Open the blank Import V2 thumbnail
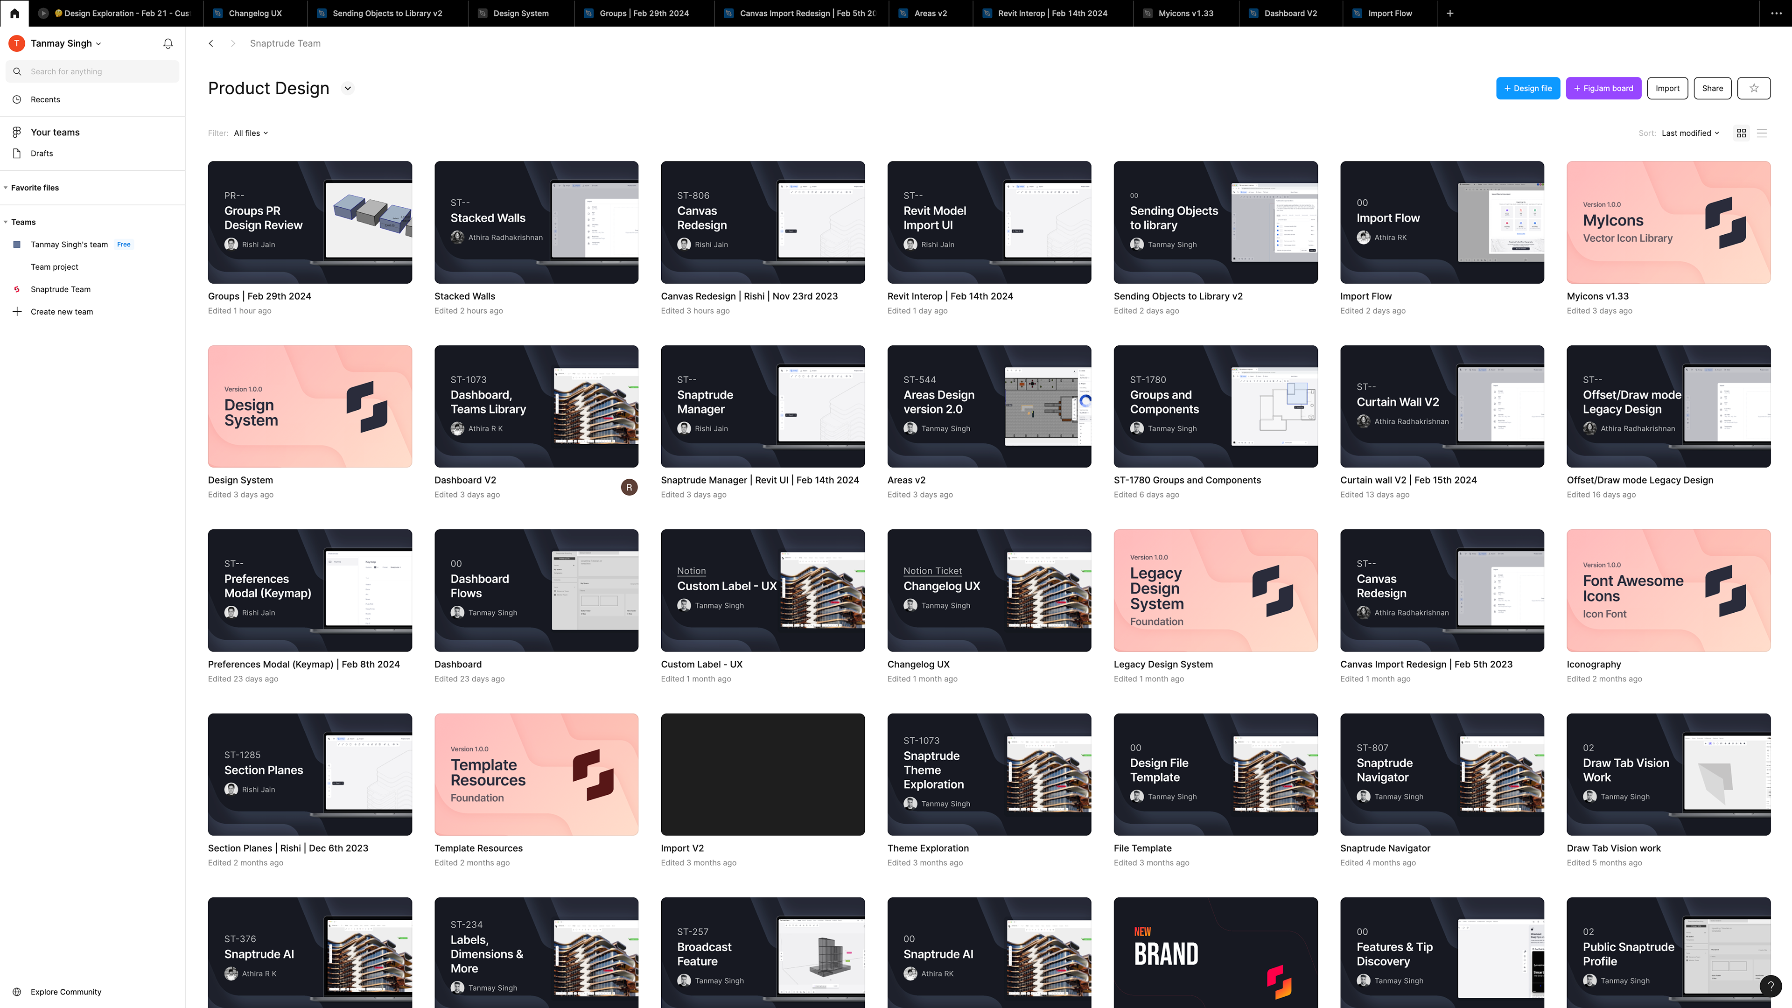Screen dimensions: 1792x1008 tap(763, 774)
